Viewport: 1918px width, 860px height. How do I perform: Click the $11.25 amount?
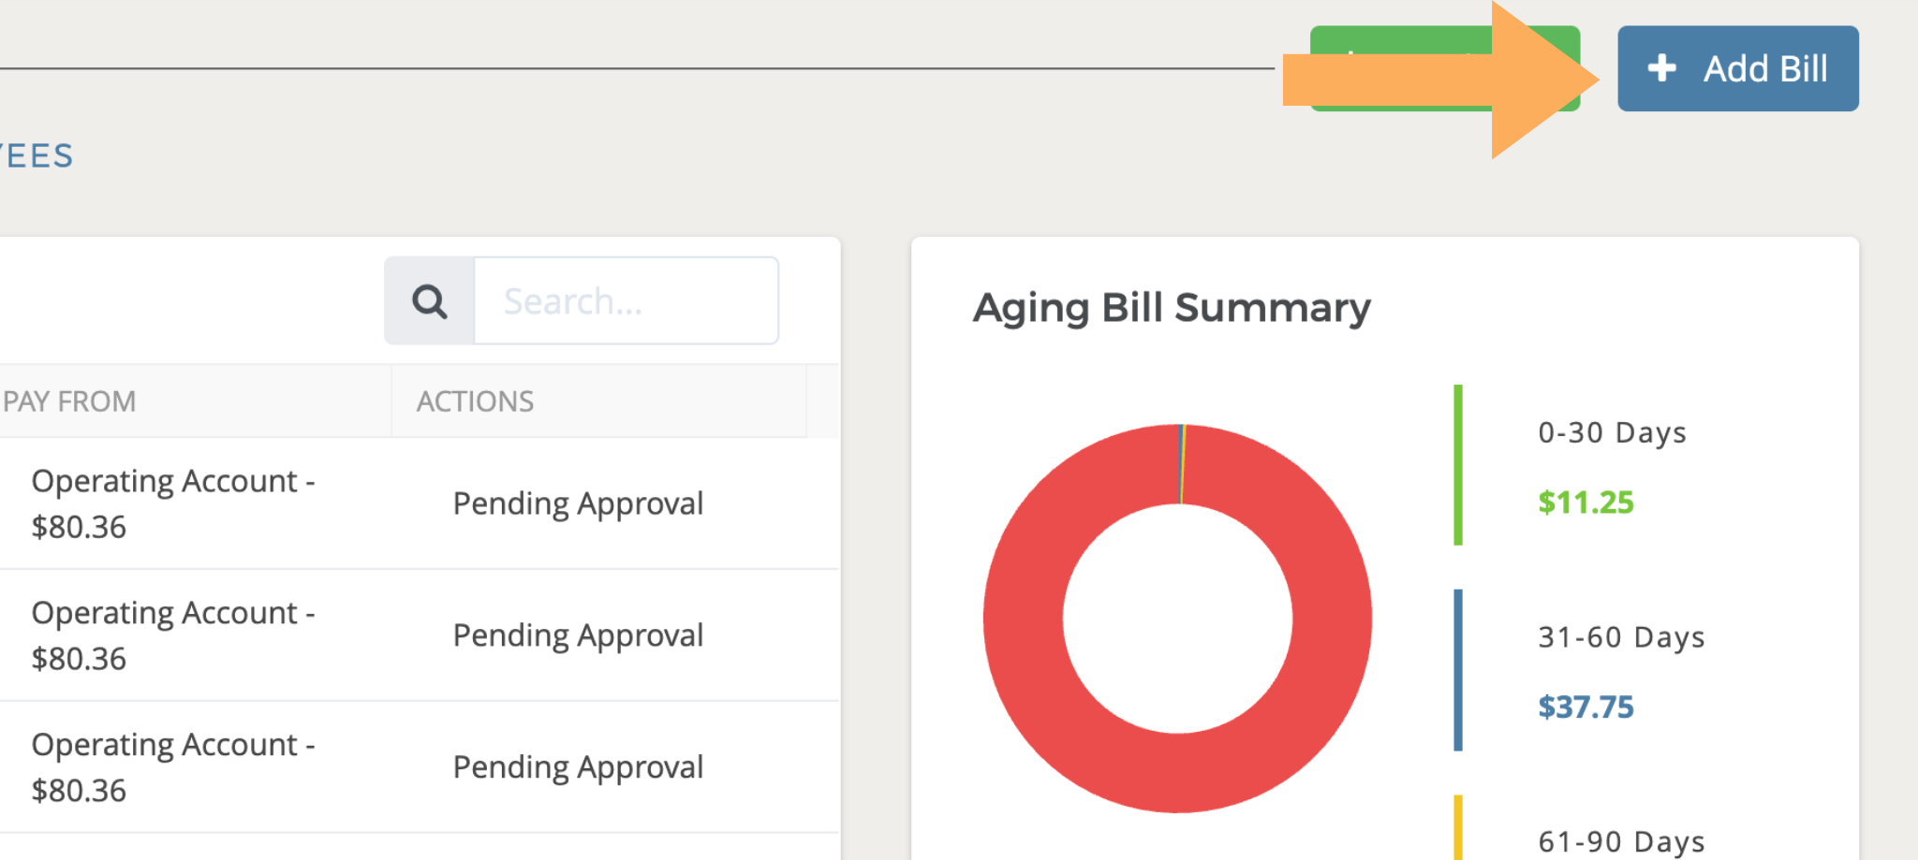coord(1586,503)
